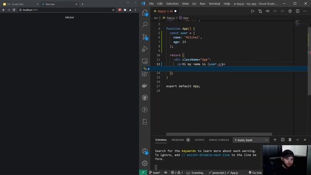The image size is (311, 175).
Task: Kill the terminal with the trash icon
Action: click(290, 140)
